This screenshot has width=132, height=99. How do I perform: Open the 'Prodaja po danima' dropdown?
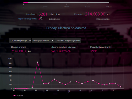tap(43, 41)
